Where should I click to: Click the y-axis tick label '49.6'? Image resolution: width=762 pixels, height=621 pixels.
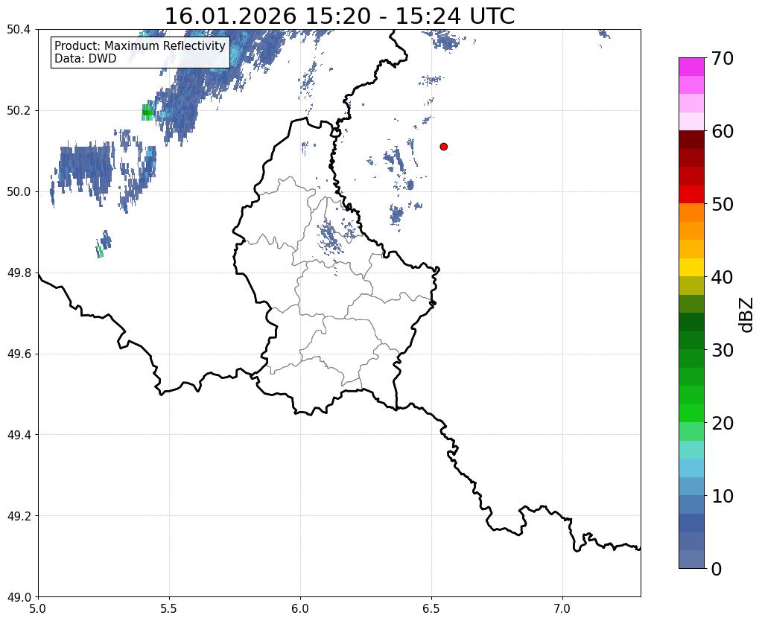tap(19, 354)
